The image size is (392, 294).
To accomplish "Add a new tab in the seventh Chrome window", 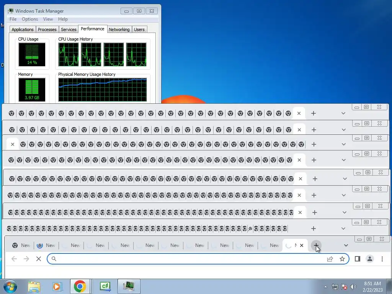I will pyautogui.click(x=315, y=212).
